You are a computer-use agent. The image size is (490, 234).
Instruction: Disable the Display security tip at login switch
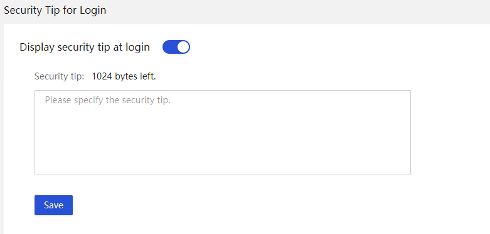(x=176, y=47)
